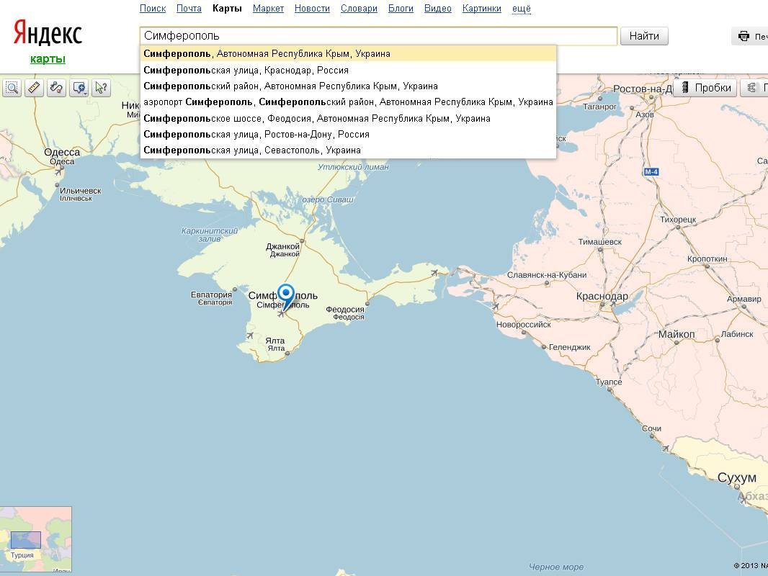Choose suggestion Симферопольская улица, Краснодар

[246, 70]
